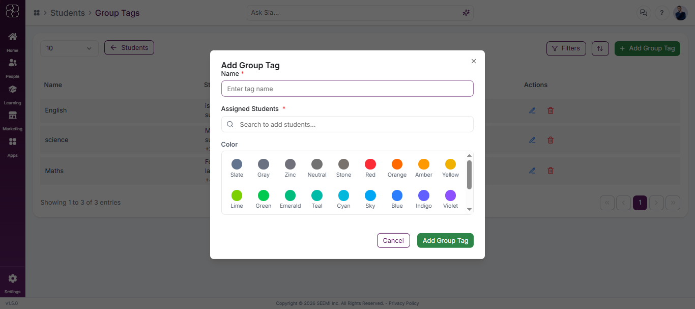The width and height of the screenshot is (695, 309).
Task: Click the breadcrumb grid icon
Action: 37,13
